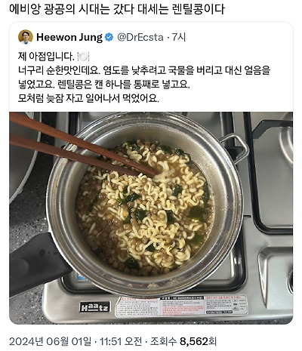Open the Heewon Jung display name
302x351 pixels.
(69, 37)
